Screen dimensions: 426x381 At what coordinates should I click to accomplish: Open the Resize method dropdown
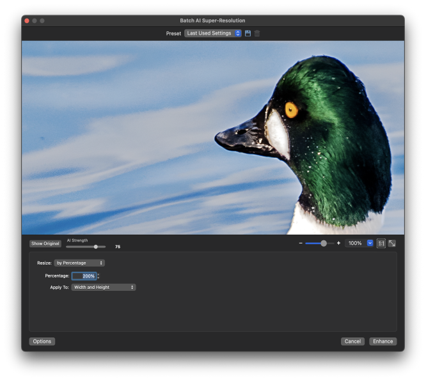(79, 263)
